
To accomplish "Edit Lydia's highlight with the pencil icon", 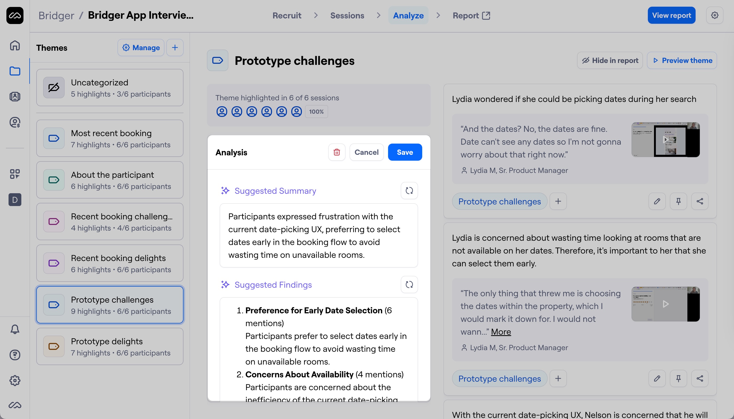I will coord(657,201).
